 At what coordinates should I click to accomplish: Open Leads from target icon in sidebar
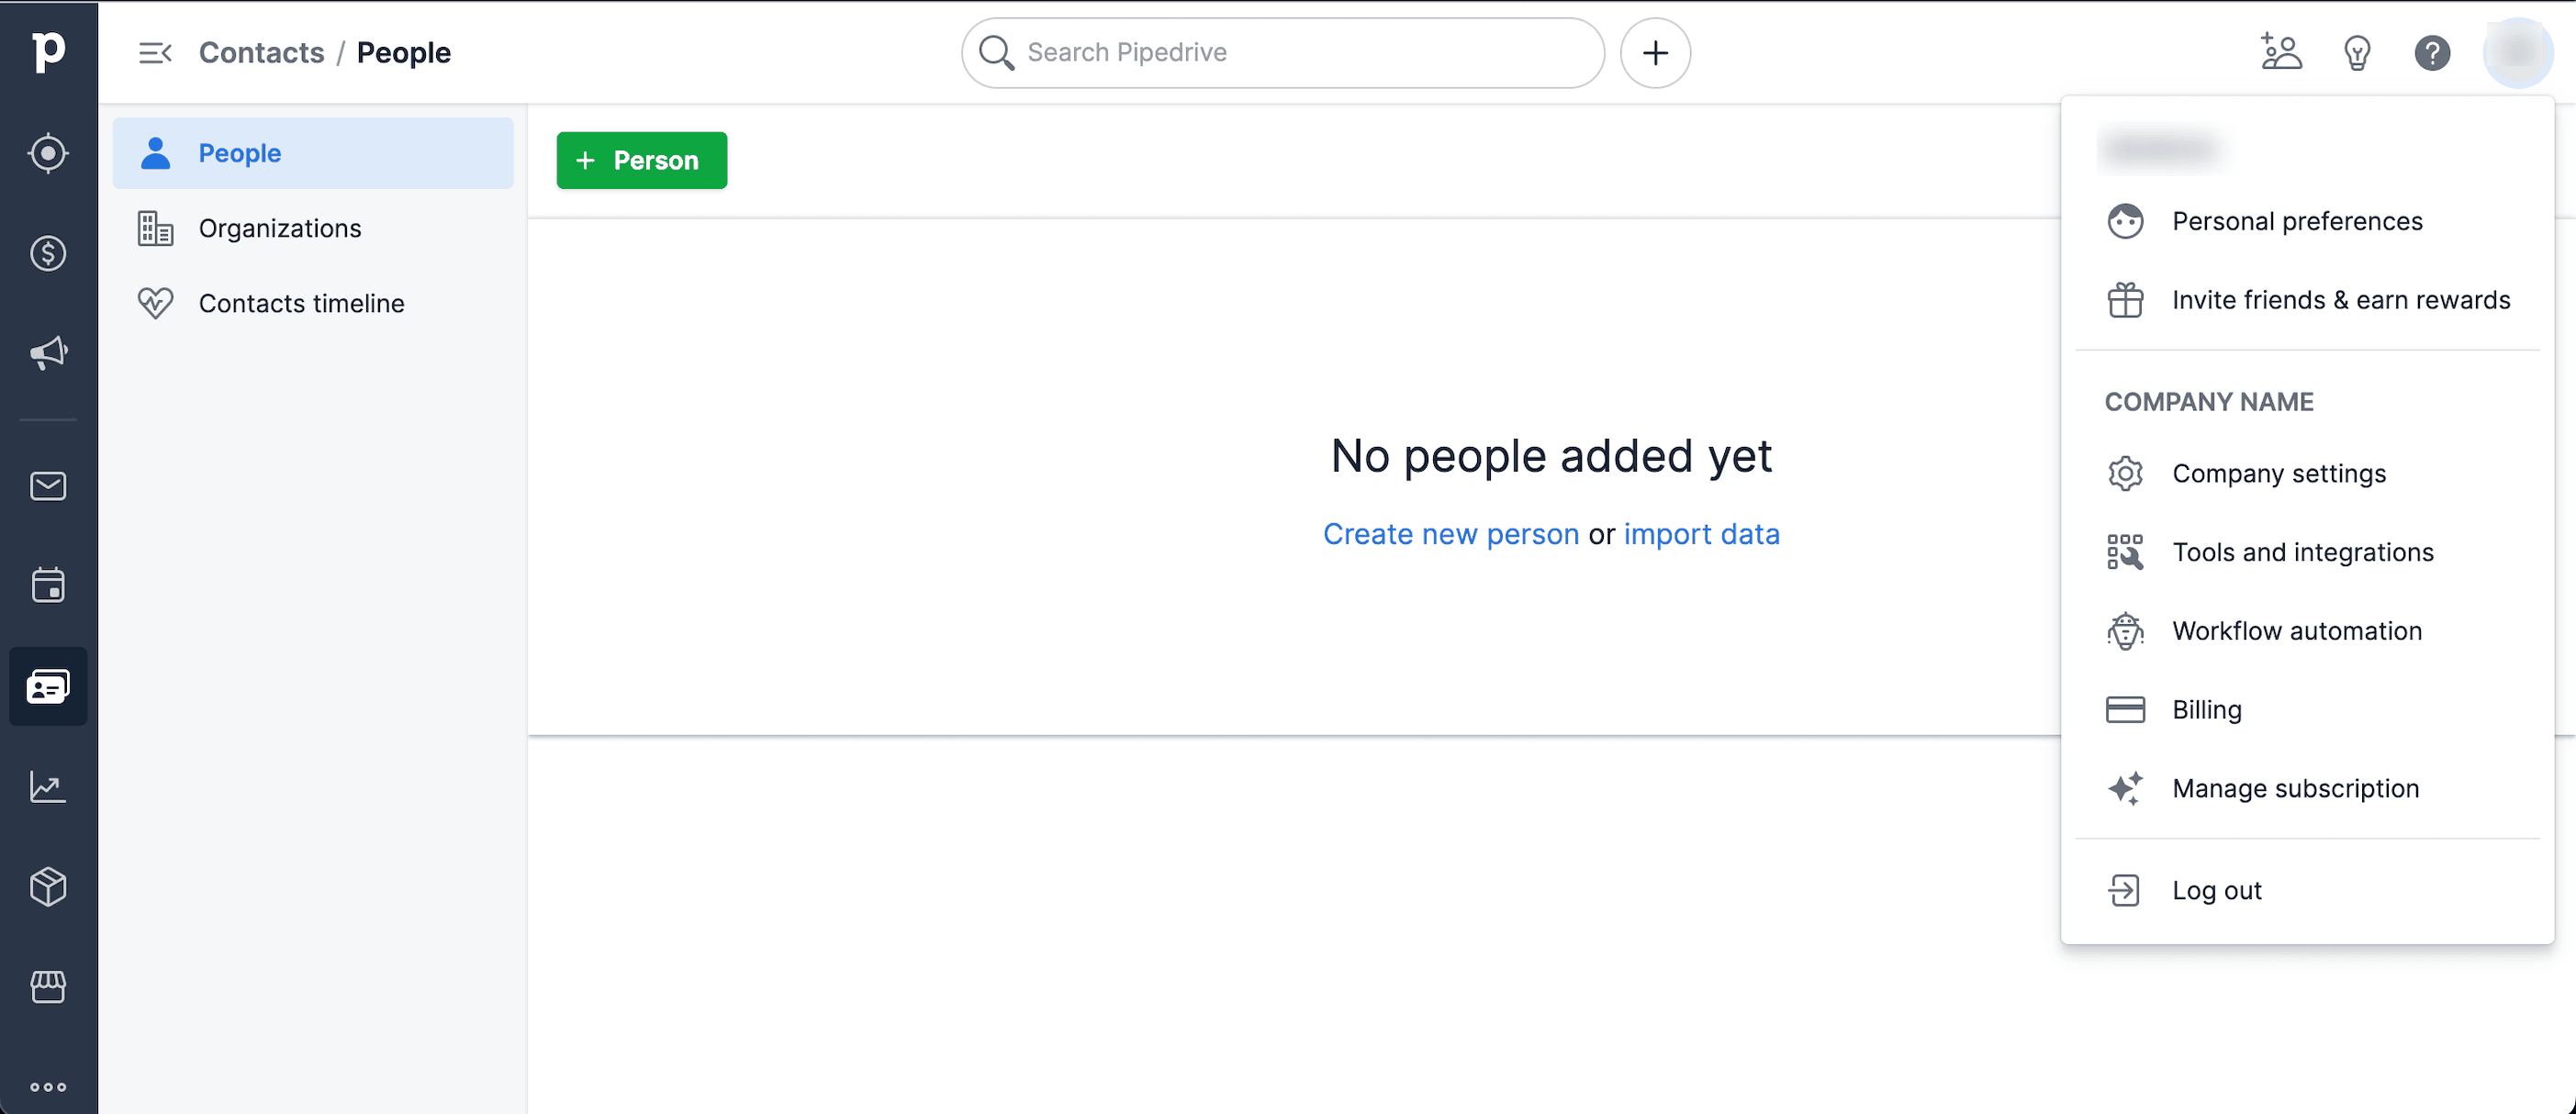pos(48,153)
